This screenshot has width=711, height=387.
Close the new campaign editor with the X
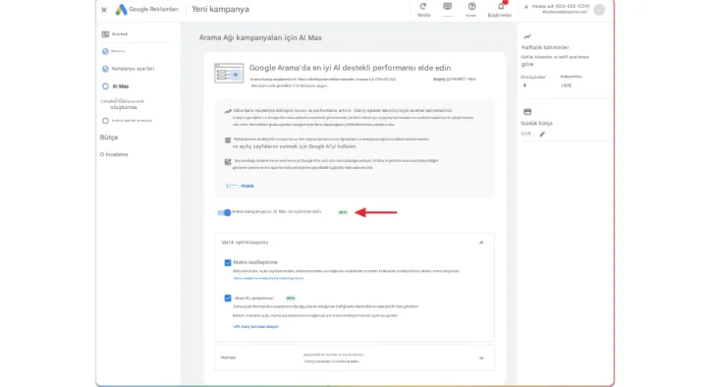click(104, 10)
